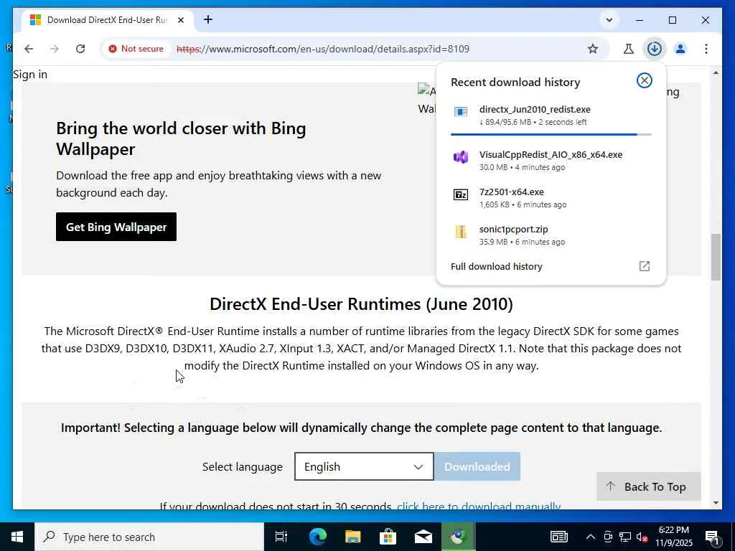Click the directx download progress bar

551,134
